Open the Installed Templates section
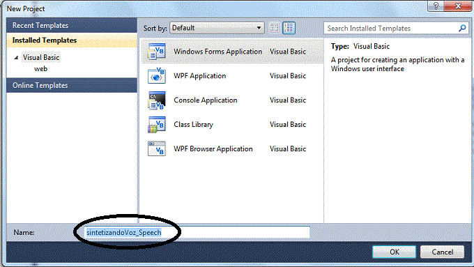This screenshot has width=474, height=267. pyautogui.click(x=72, y=40)
